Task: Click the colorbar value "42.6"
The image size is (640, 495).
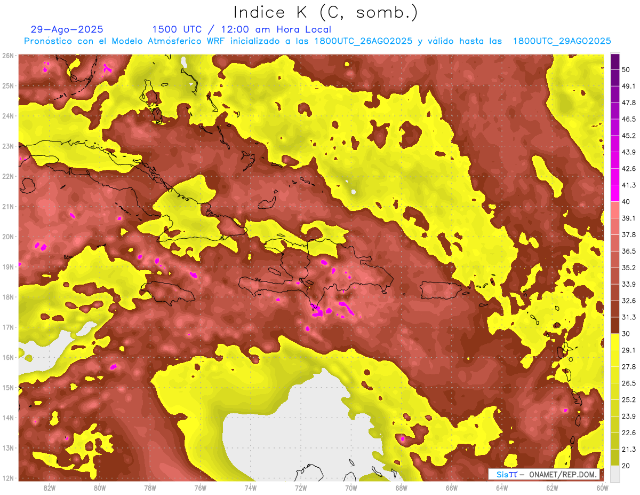Action: (629, 169)
